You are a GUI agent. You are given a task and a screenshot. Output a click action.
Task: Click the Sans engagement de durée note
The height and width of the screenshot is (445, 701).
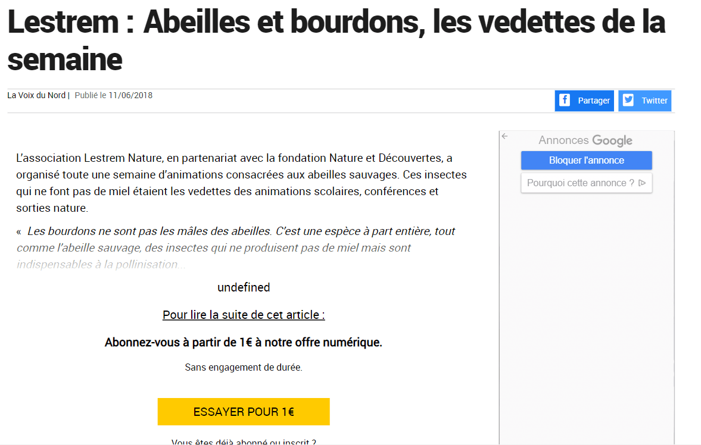pyautogui.click(x=244, y=368)
